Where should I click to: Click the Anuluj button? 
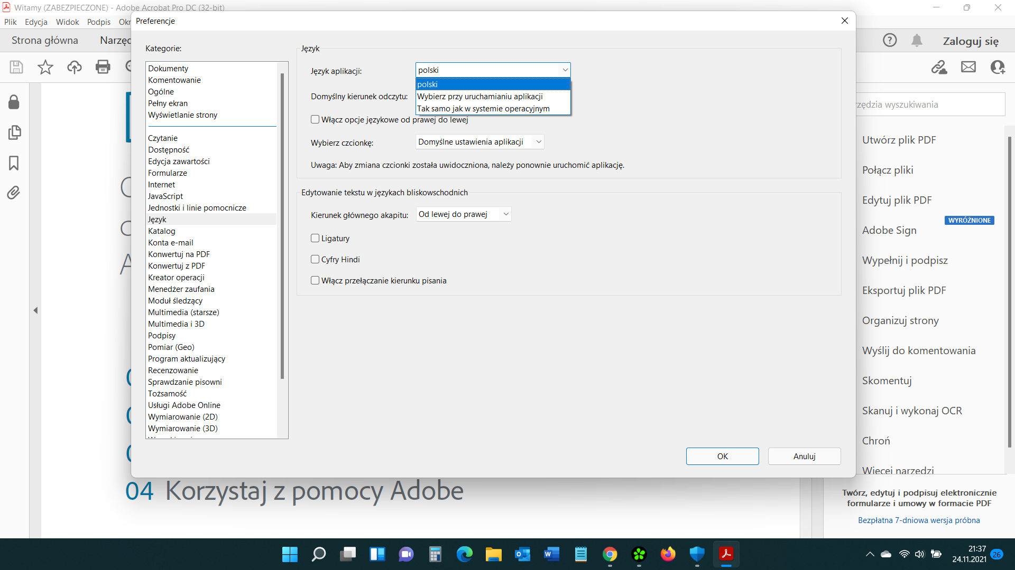(x=804, y=456)
